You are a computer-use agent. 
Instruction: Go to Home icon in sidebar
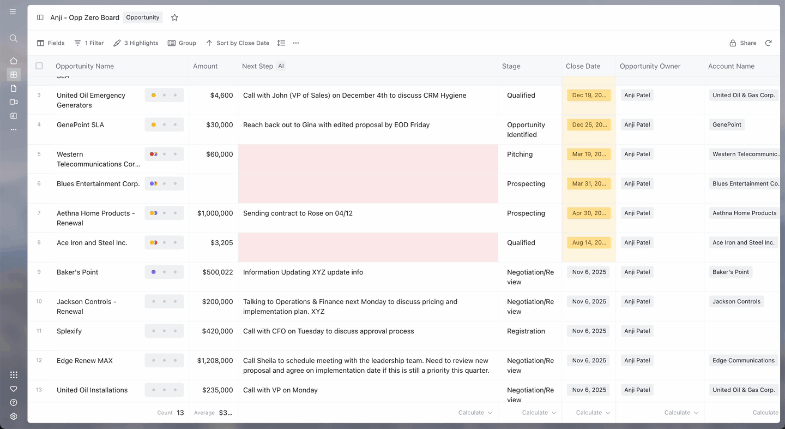pyautogui.click(x=14, y=61)
